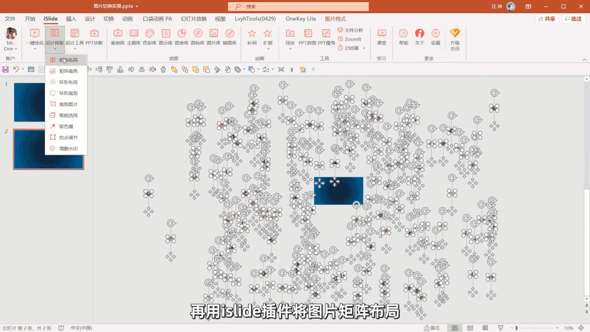Toggle normal view in status bar
Image resolution: width=590 pixels, height=332 pixels.
point(454,328)
